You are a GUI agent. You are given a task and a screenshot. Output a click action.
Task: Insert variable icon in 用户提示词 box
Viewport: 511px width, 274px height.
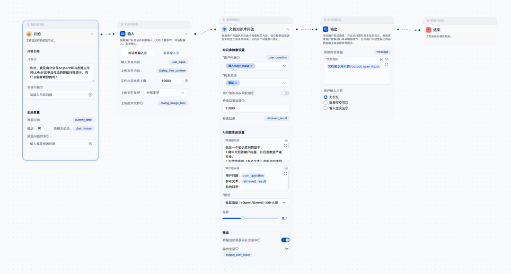(286, 168)
